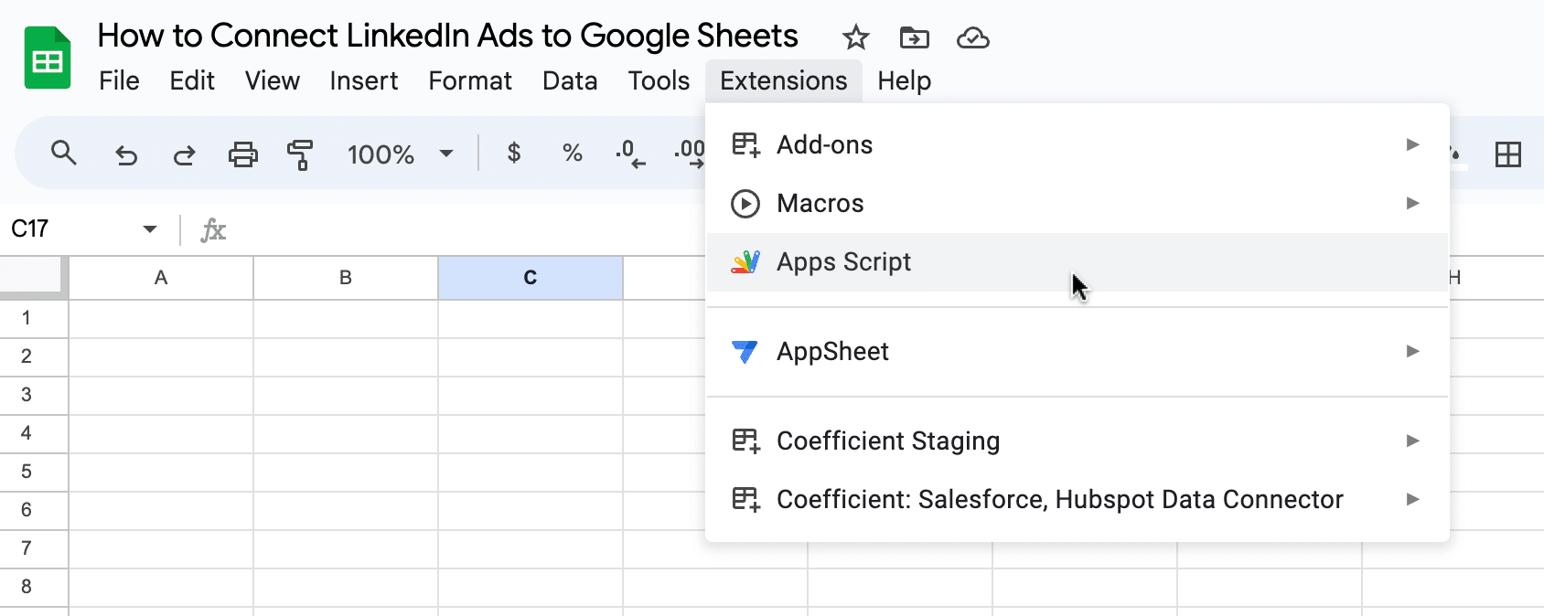Image resolution: width=1544 pixels, height=616 pixels.
Task: Choose AppSheet from Extensions menu
Action: [x=1078, y=351]
